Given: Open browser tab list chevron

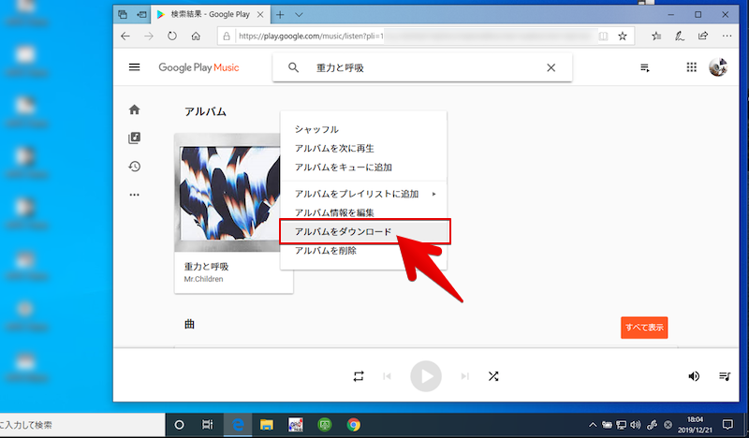Looking at the screenshot, I should pyautogui.click(x=299, y=15).
